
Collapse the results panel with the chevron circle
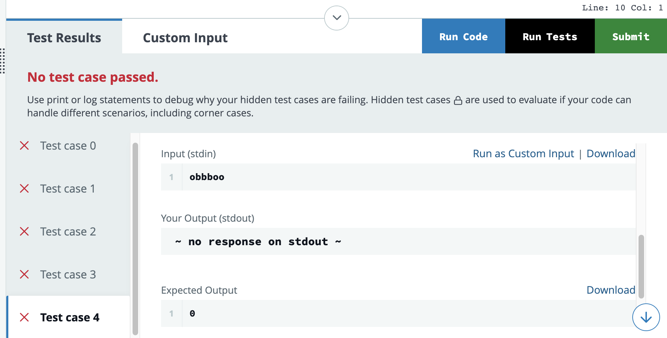tap(336, 18)
